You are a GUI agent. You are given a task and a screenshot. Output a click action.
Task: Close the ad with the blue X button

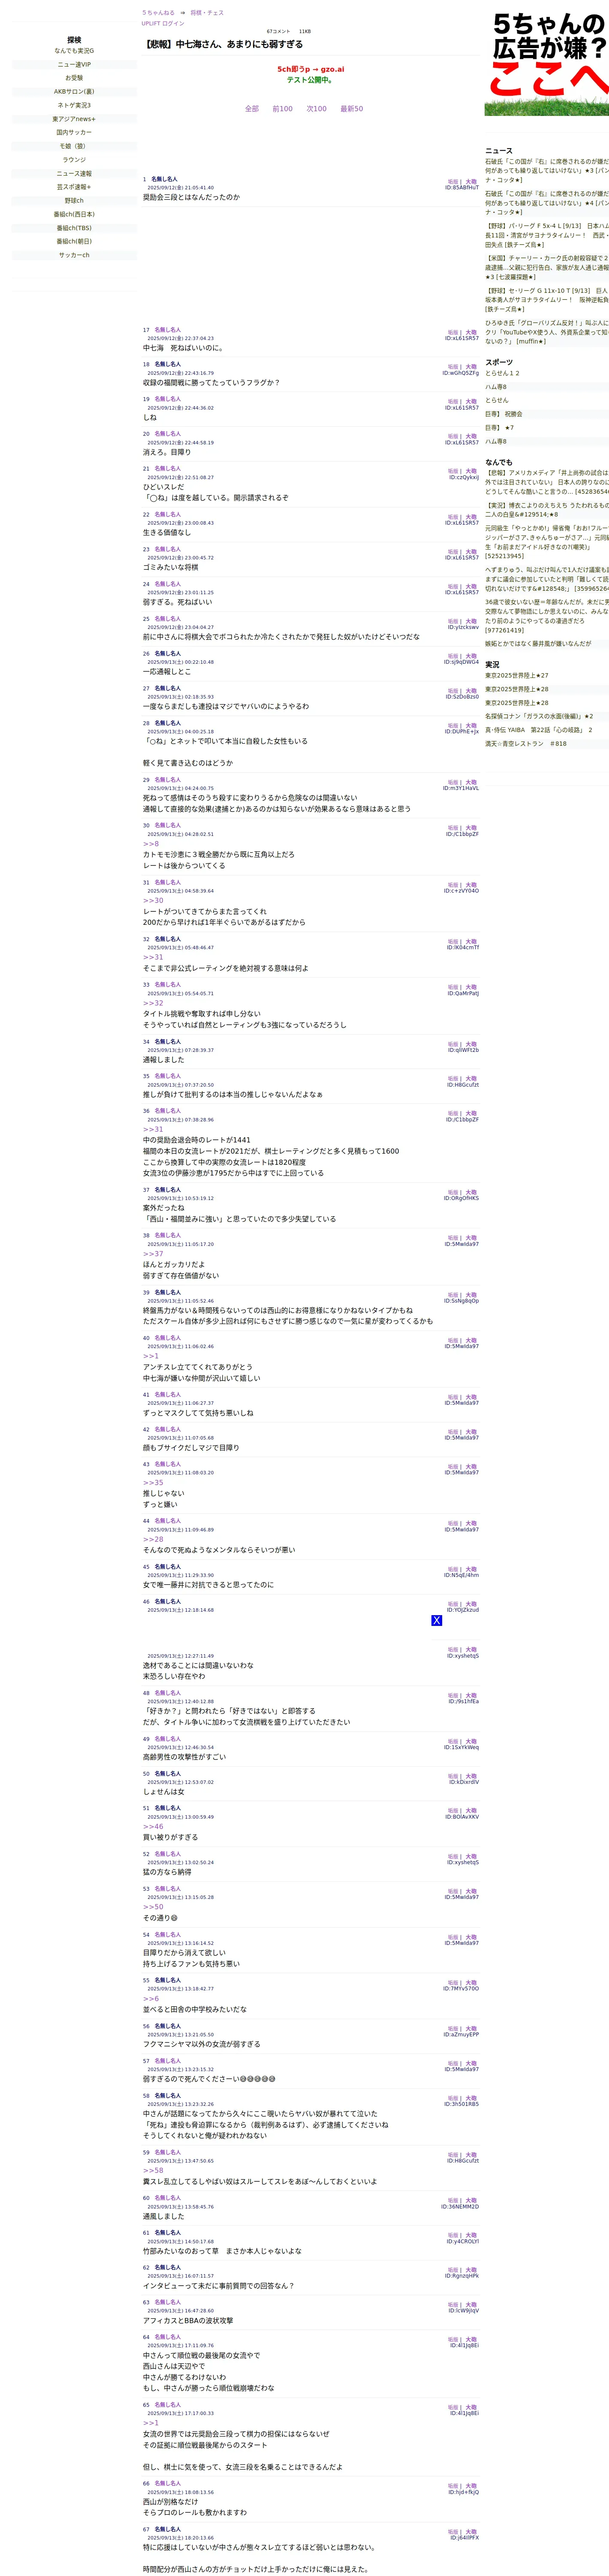click(x=436, y=1620)
